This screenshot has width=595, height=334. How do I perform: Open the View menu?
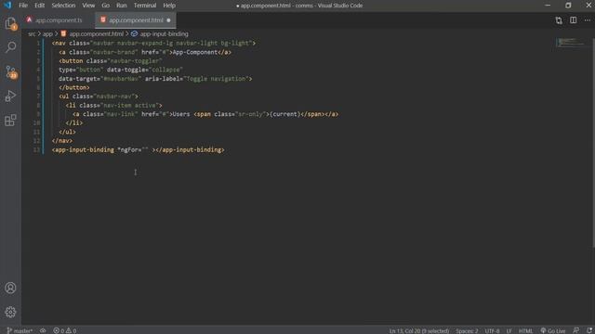point(88,6)
